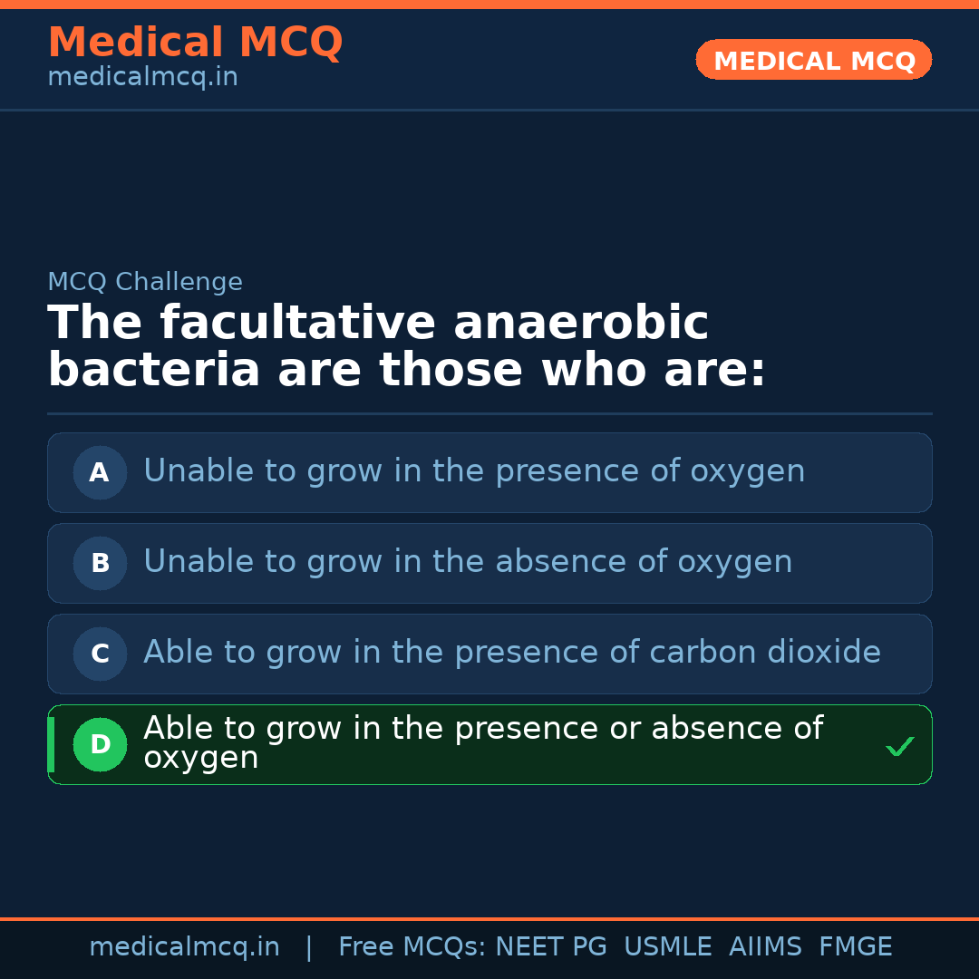
Task: Click the 'MCQ Challenge' label
Action: tap(145, 282)
